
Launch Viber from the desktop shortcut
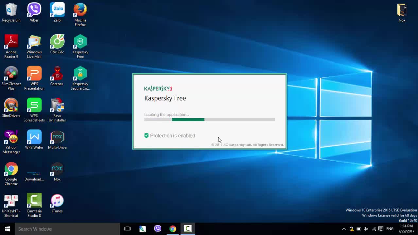click(34, 13)
